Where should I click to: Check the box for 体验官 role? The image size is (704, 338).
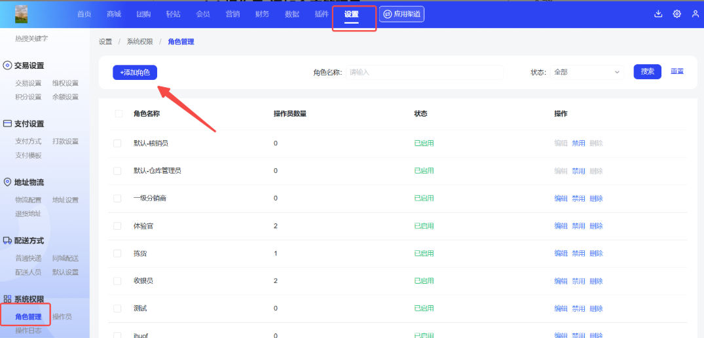117,226
